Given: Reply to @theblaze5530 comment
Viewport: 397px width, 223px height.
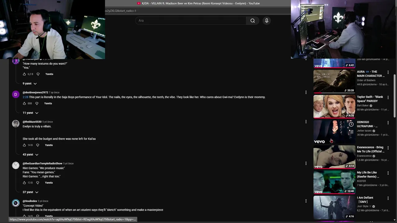Looking at the screenshot, I should [49, 145].
